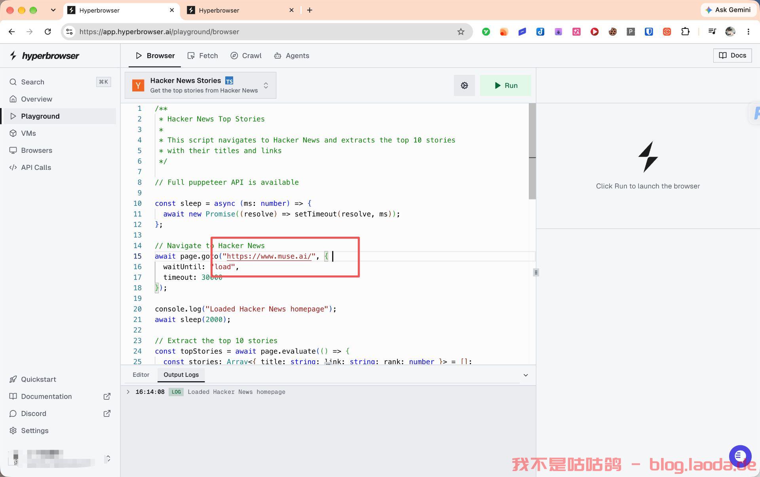Open VMs section in sidebar
760x477 pixels.
(60, 133)
